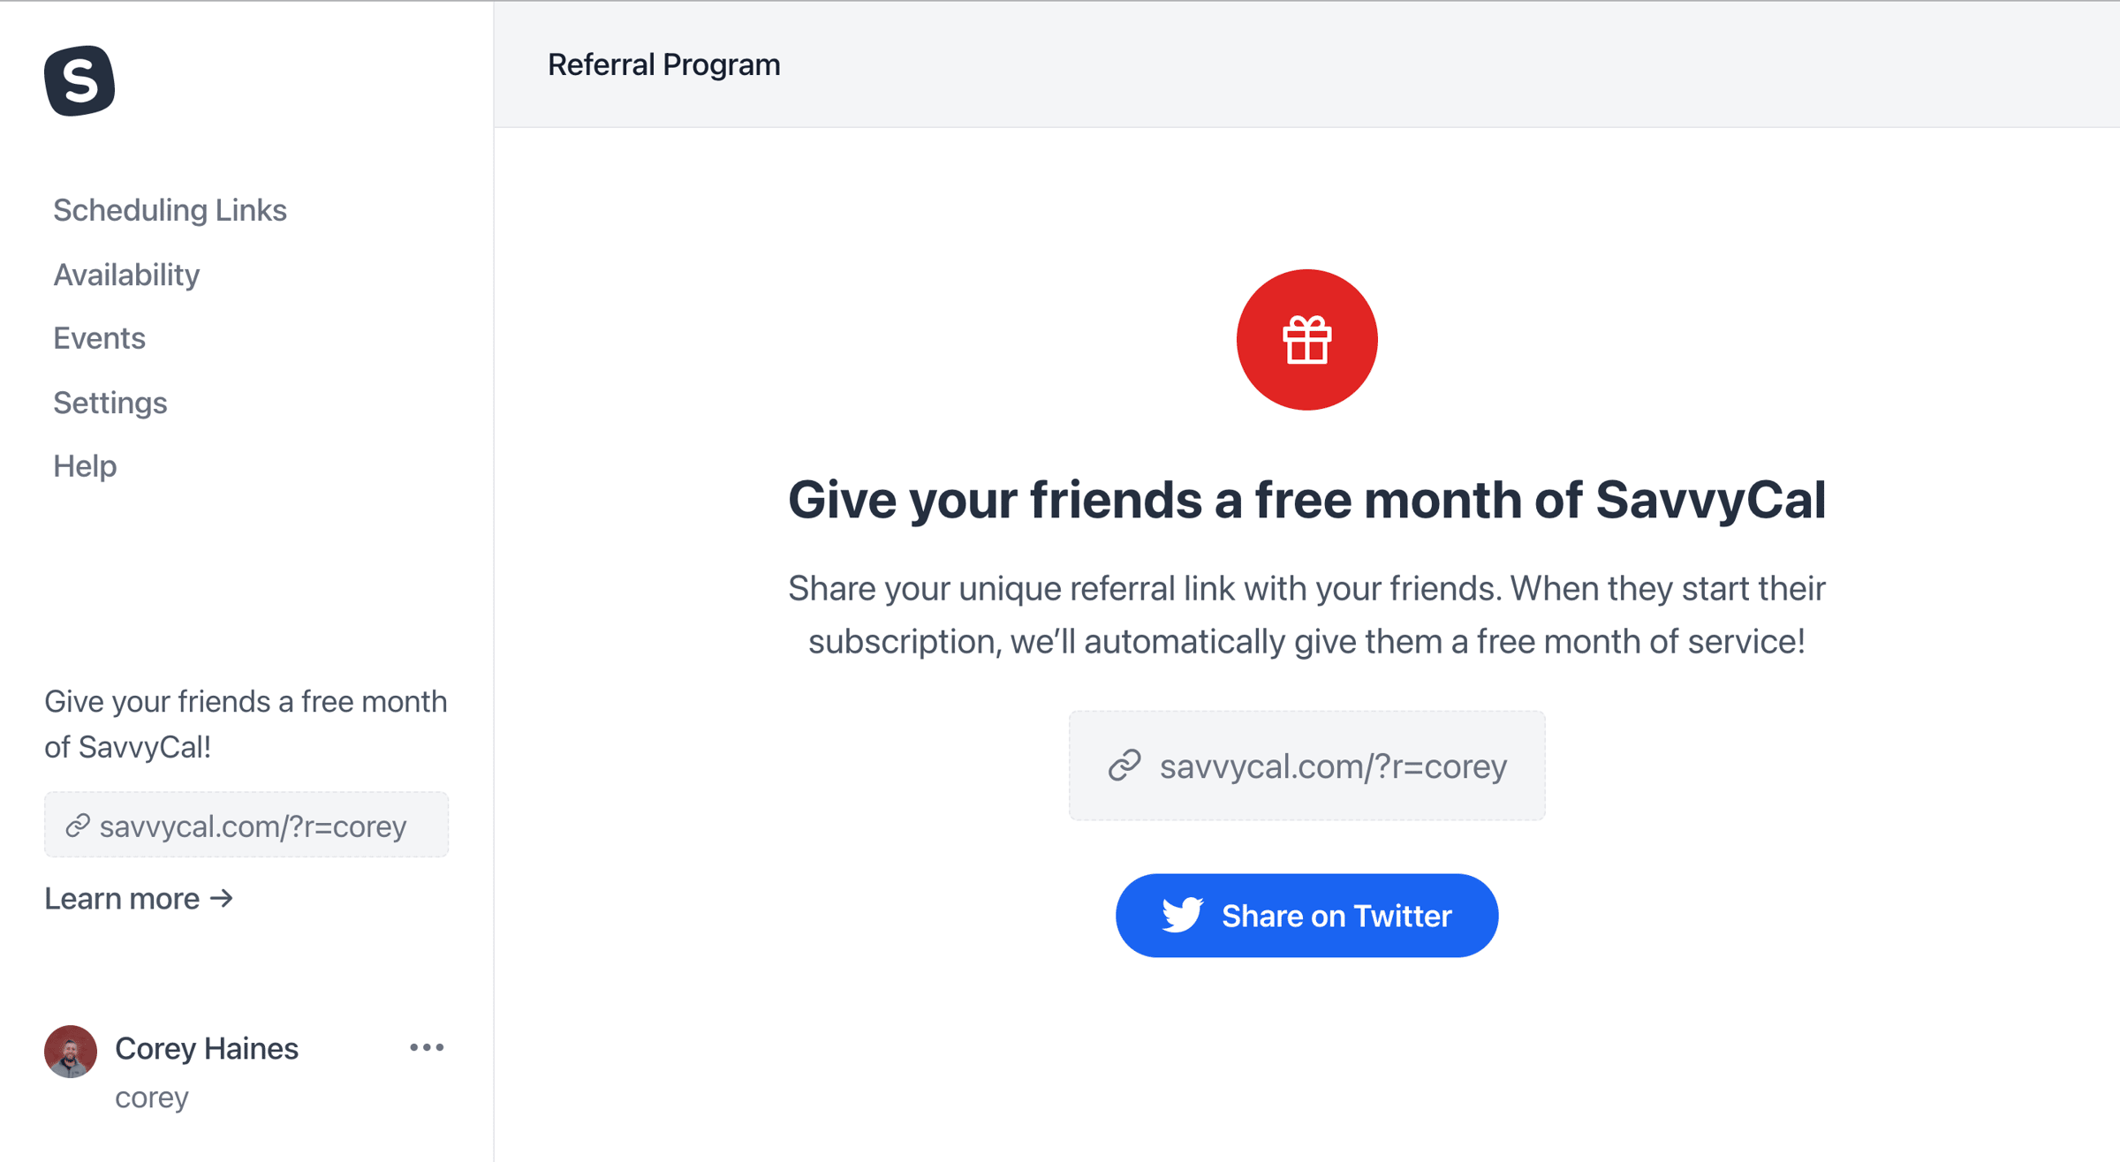Click the Referral Program page title
Viewport: 2120px width, 1162px height.
[x=663, y=64]
